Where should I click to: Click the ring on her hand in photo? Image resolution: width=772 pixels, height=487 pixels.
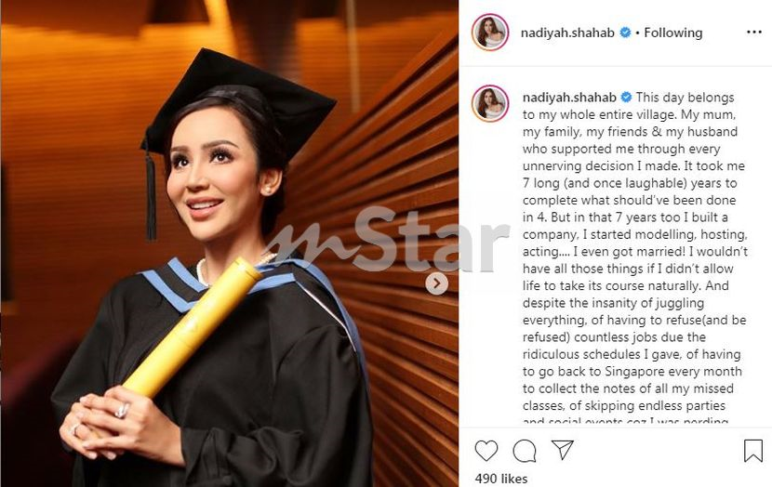click(x=122, y=410)
